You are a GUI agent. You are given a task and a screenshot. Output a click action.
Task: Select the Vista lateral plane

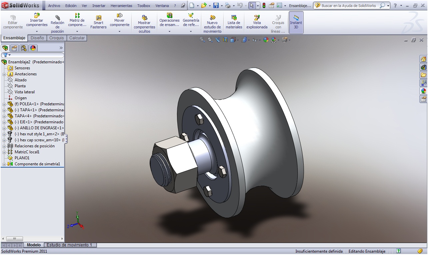point(25,92)
